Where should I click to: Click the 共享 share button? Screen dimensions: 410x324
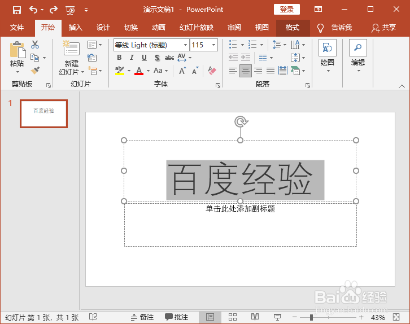pos(384,28)
